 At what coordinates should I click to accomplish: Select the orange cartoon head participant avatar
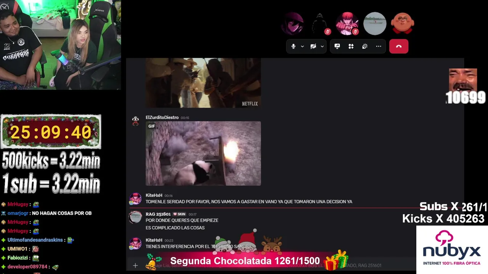(403, 24)
